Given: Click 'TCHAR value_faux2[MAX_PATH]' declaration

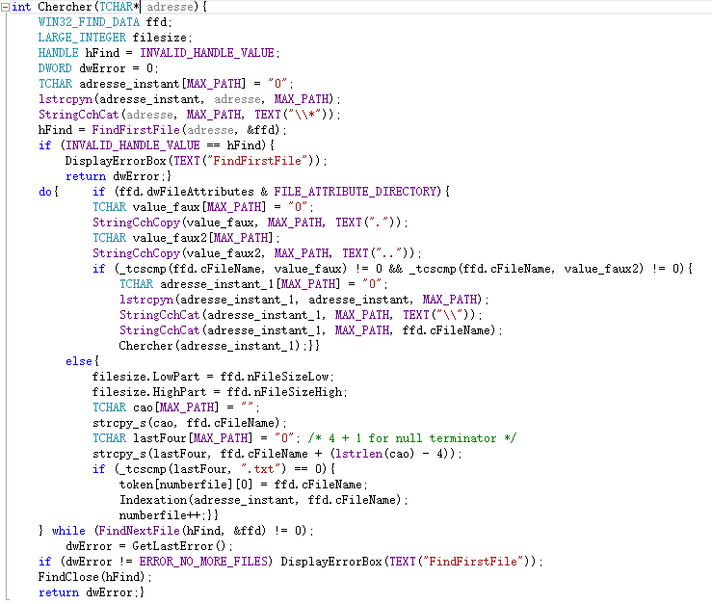Looking at the screenshot, I should [186, 239].
